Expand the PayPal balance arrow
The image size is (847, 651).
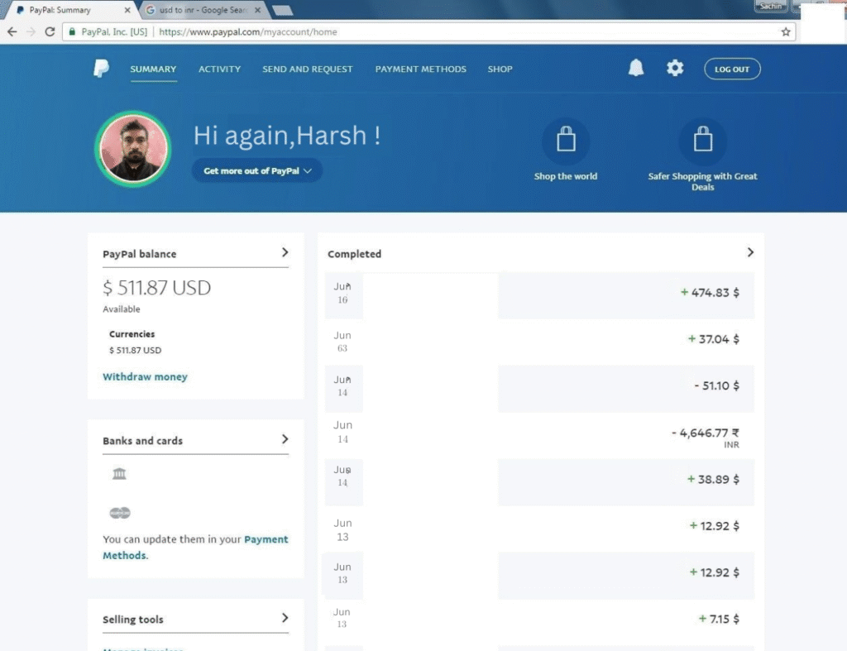(x=285, y=252)
